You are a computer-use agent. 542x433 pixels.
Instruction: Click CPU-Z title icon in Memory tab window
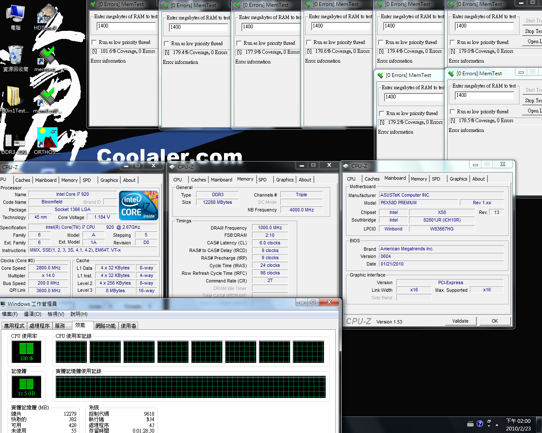point(172,167)
